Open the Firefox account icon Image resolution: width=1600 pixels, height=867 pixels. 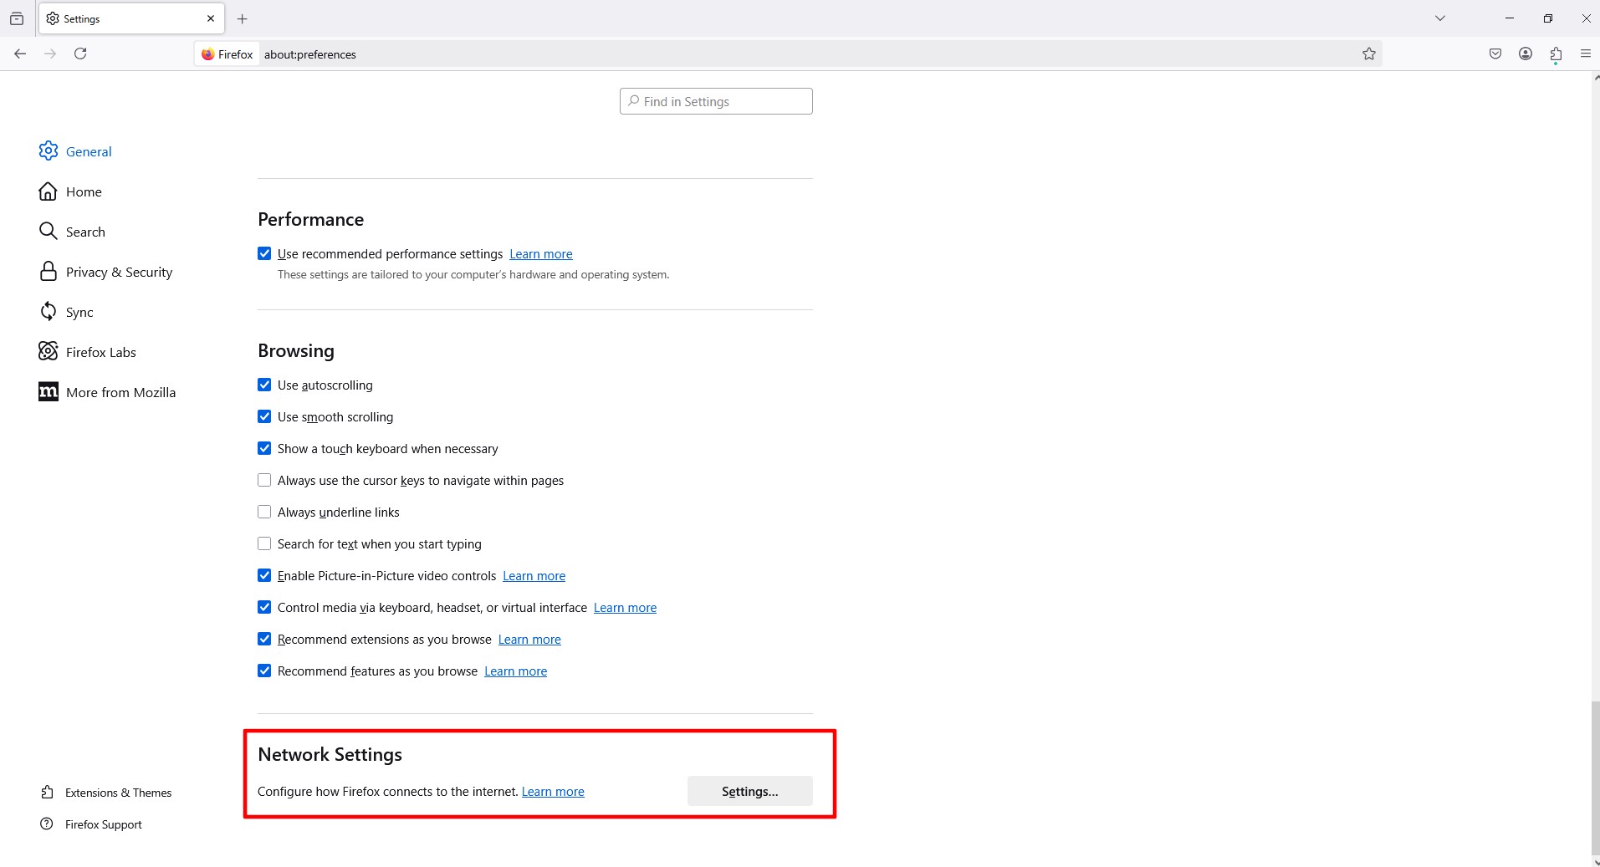(1526, 54)
